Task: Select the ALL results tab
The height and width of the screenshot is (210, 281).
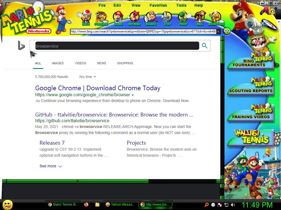Action: pyautogui.click(x=38, y=63)
